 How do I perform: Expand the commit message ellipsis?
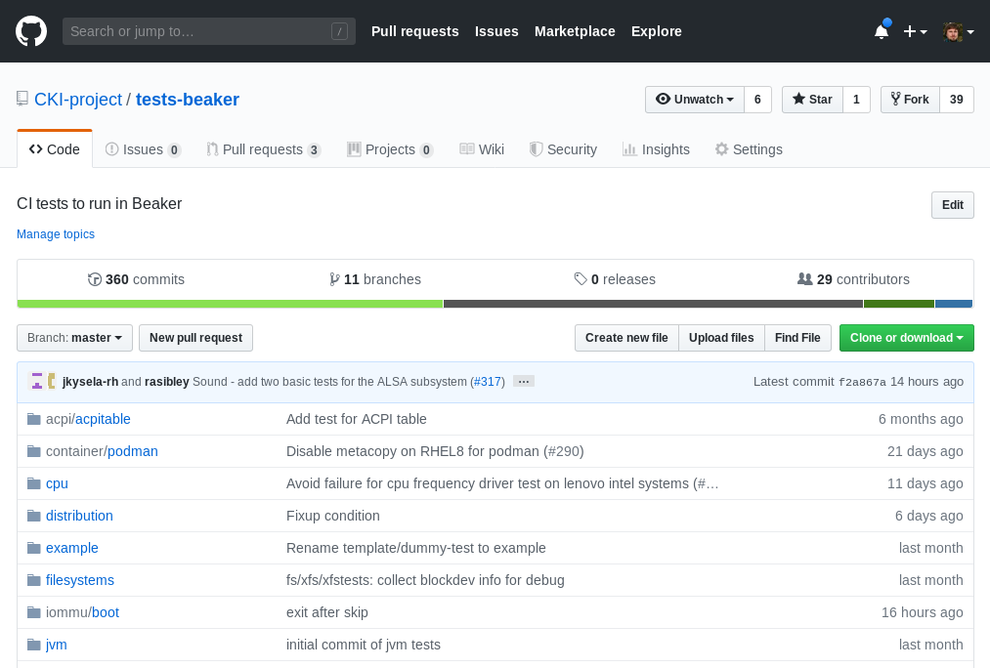pyautogui.click(x=524, y=382)
